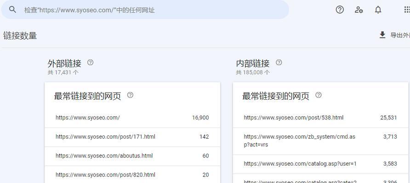Click the search magnifier icon

(x=12, y=10)
